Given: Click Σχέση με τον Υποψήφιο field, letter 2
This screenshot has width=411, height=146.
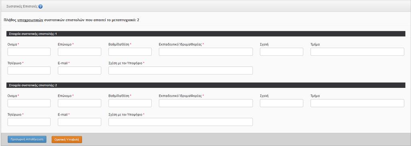Looking at the screenshot, I should (x=181, y=122).
